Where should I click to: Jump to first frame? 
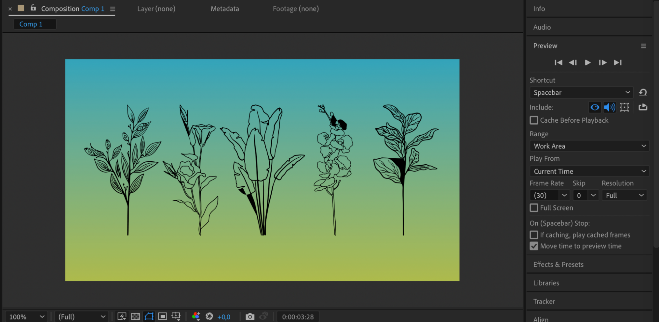point(558,63)
